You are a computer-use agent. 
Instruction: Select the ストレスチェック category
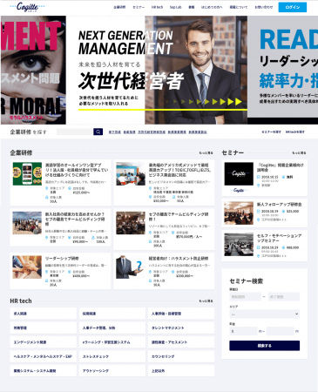coord(112,356)
